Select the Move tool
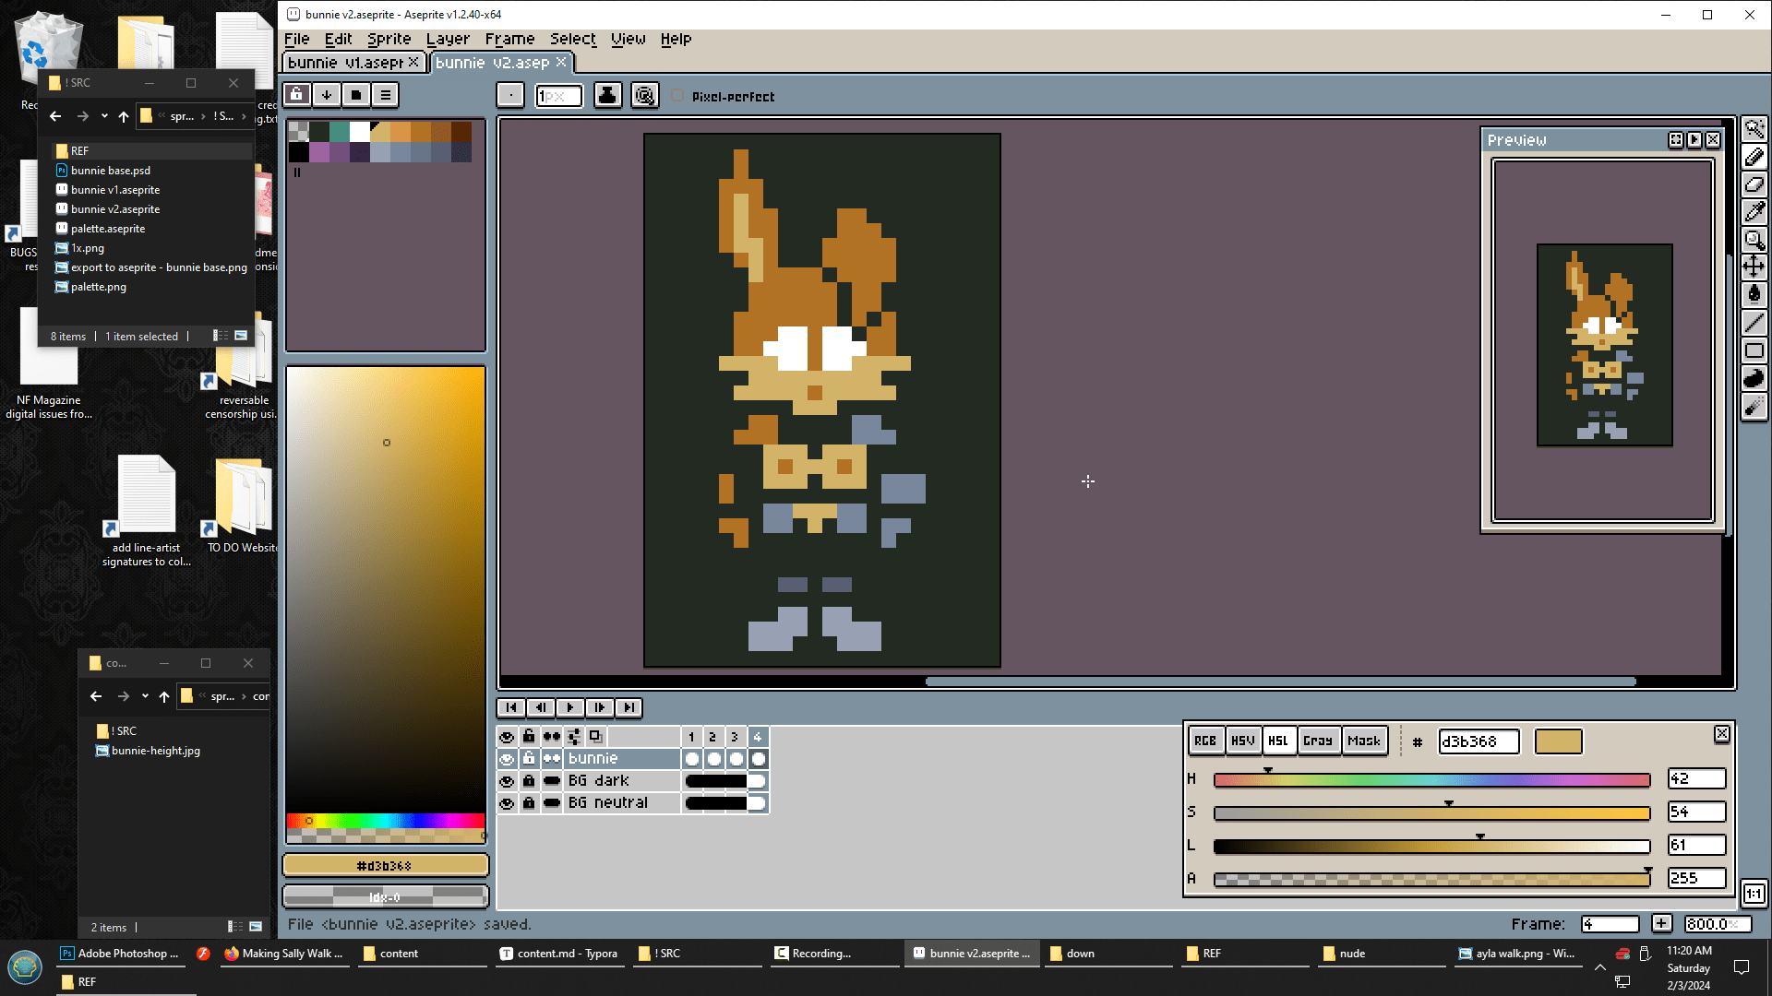Screen dimensions: 1772x996 point(1754,267)
